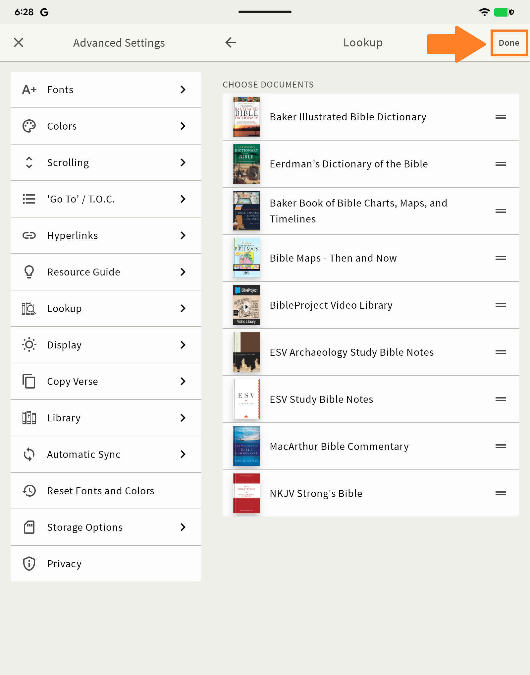Expand the Automatic Sync chevron
Image resolution: width=530 pixels, height=675 pixels.
coord(183,454)
